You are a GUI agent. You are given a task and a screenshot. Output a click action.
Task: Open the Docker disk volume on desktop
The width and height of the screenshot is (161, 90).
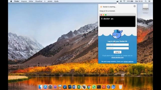145,8
